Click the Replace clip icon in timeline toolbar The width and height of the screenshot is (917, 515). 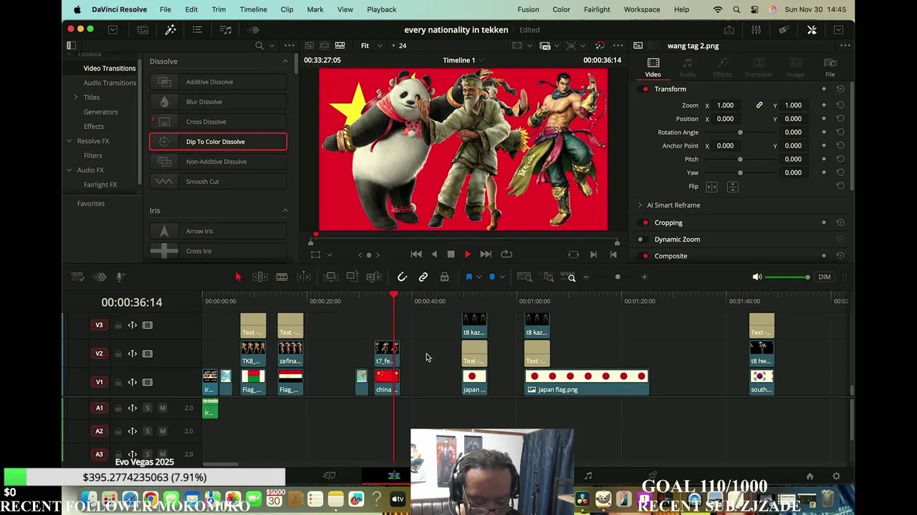coord(373,277)
